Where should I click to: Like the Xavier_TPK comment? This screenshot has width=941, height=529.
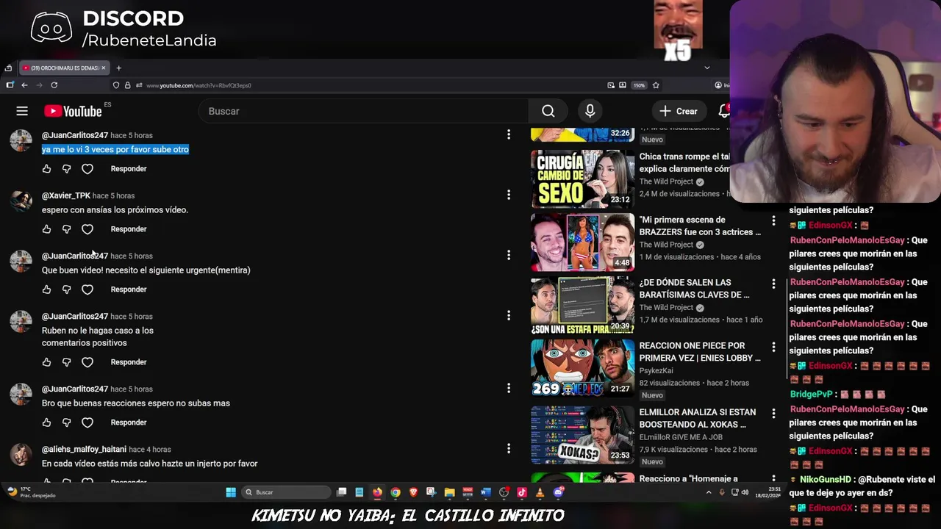tap(46, 229)
